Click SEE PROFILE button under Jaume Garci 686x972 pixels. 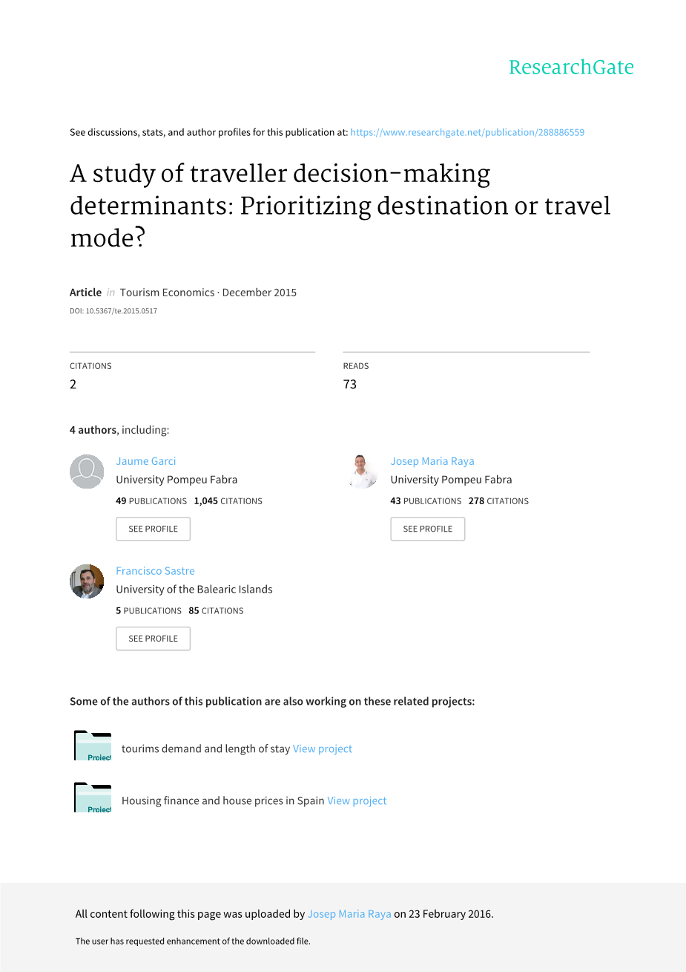click(x=153, y=529)
